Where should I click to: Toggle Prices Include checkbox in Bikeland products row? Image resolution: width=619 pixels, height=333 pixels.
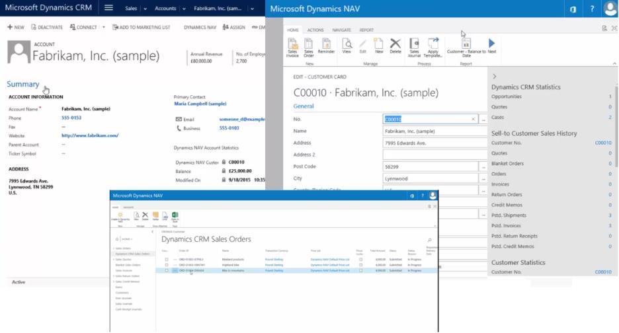point(361,260)
